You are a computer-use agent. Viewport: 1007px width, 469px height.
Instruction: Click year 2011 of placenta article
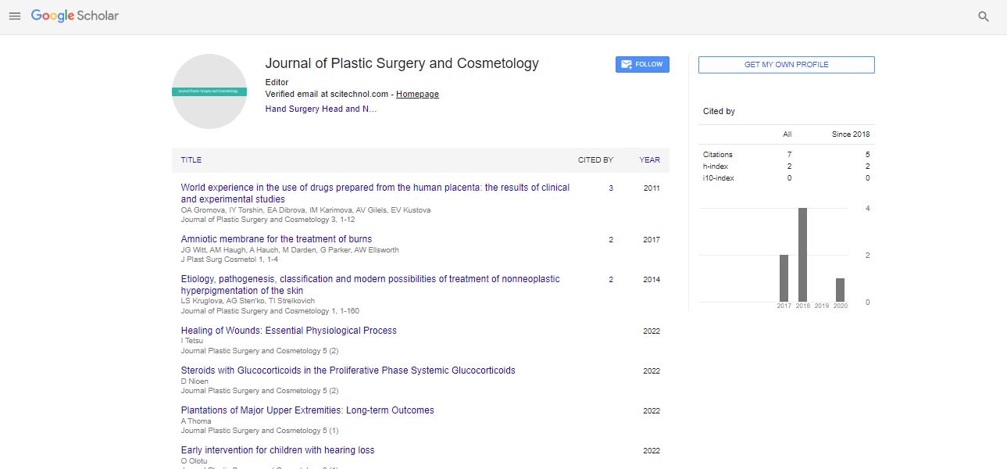point(652,188)
